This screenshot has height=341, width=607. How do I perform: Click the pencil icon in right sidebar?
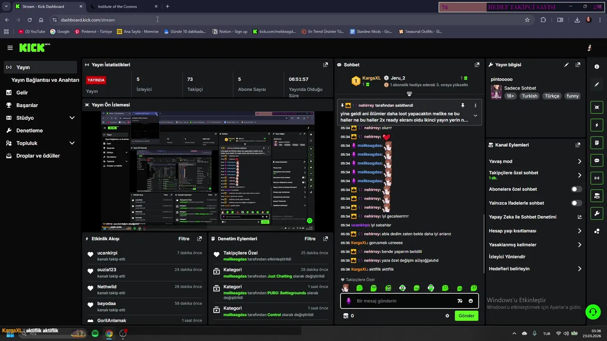[x=597, y=85]
